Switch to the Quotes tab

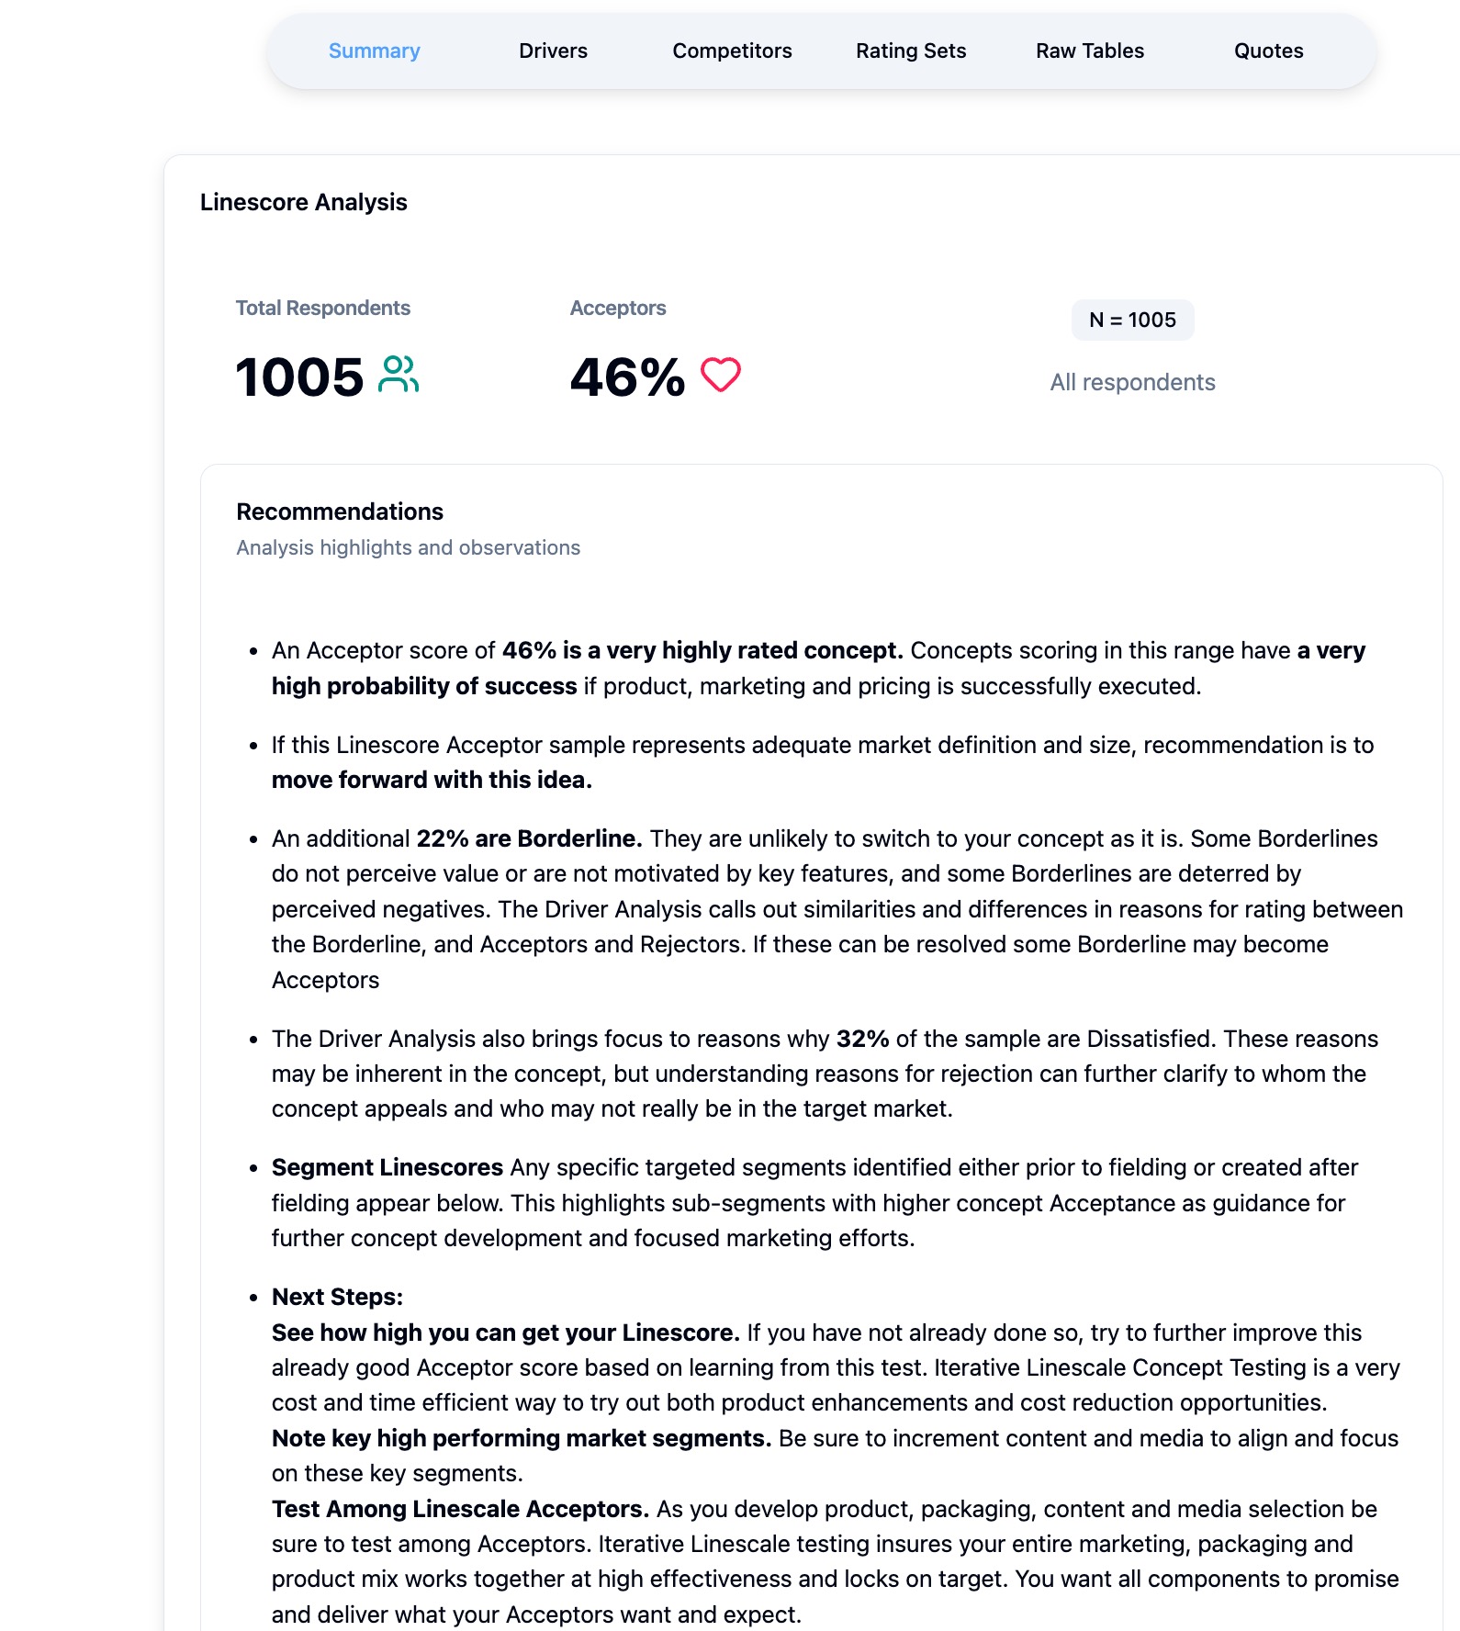(1268, 51)
